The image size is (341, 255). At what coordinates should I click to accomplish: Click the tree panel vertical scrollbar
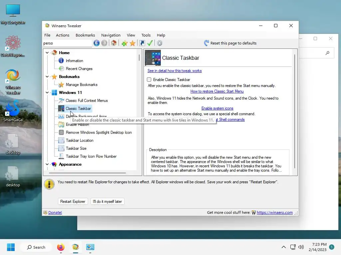(139, 57)
